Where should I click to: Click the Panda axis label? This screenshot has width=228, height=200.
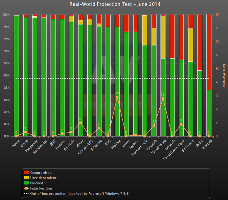click(16, 143)
